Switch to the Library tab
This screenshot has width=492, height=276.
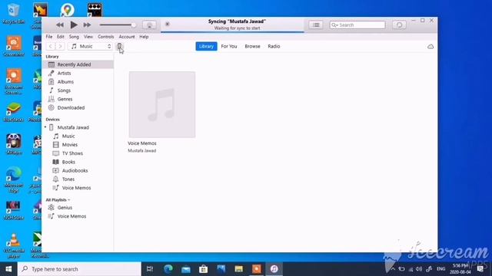(x=206, y=46)
